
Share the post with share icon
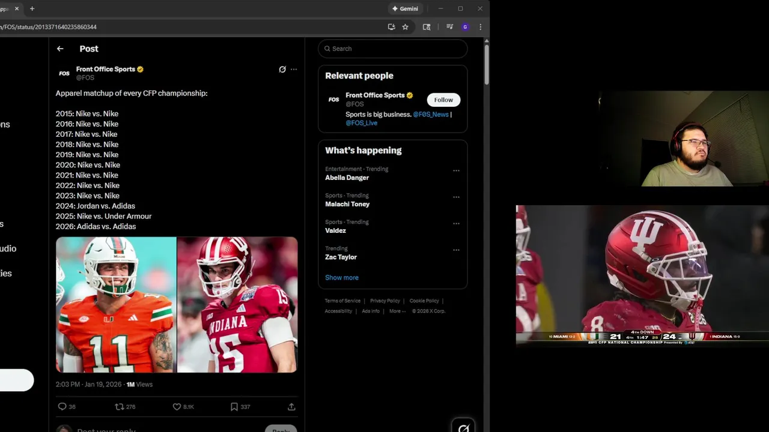[291, 407]
